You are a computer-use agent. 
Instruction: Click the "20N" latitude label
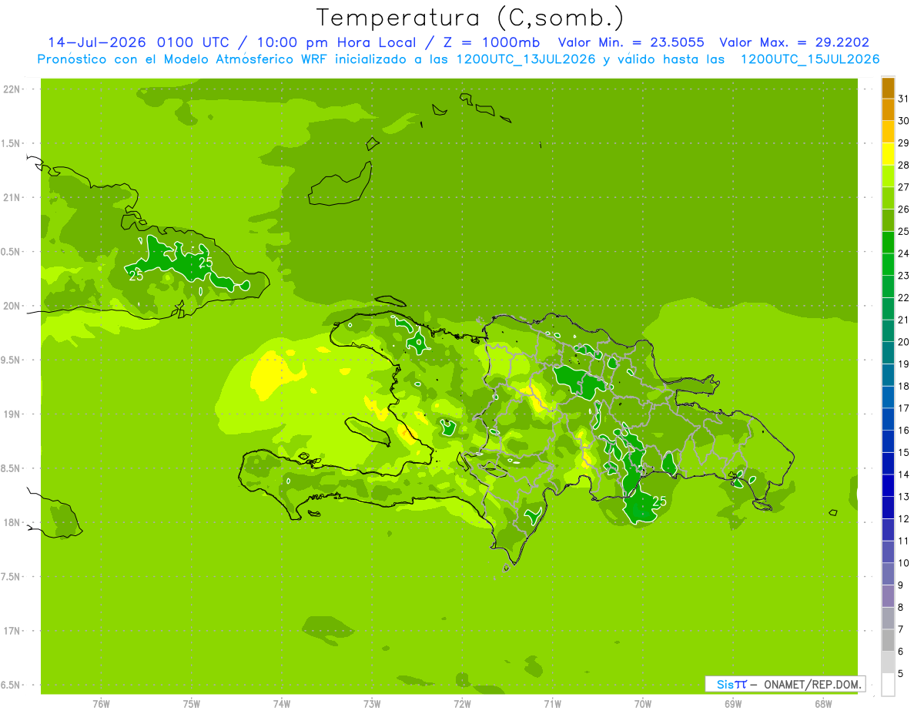12,306
